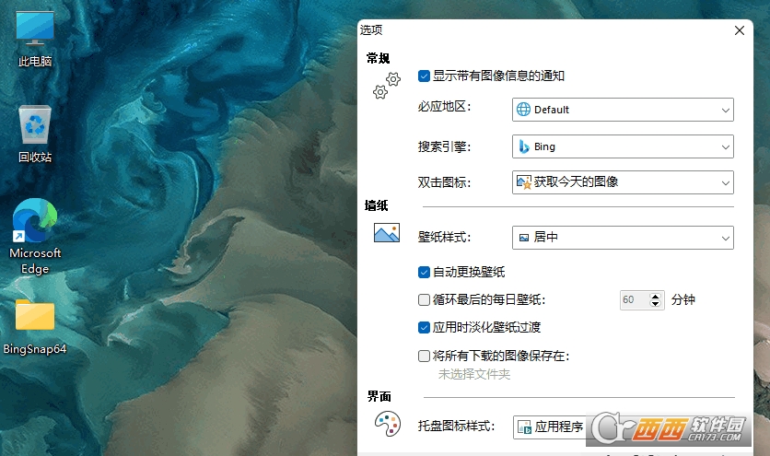Image resolution: width=770 pixels, height=456 pixels.
Task: Increase minutes with spinner up arrow
Action: click(655, 296)
